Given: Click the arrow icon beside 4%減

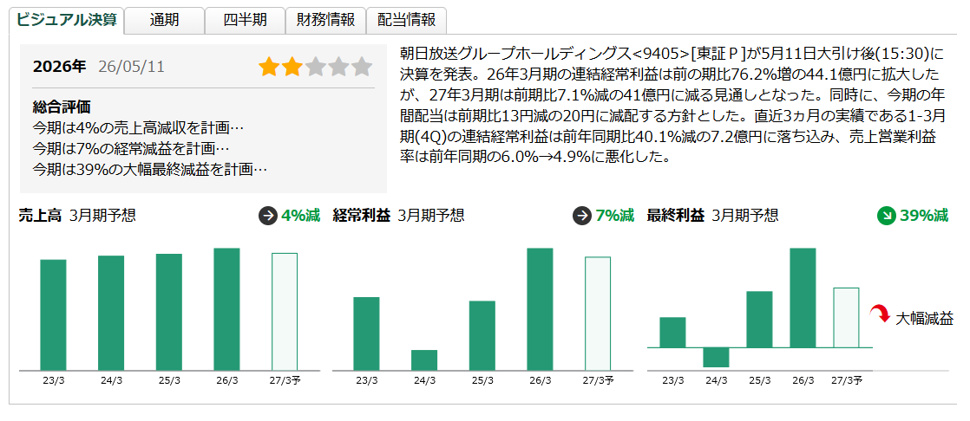Looking at the screenshot, I should (x=267, y=216).
